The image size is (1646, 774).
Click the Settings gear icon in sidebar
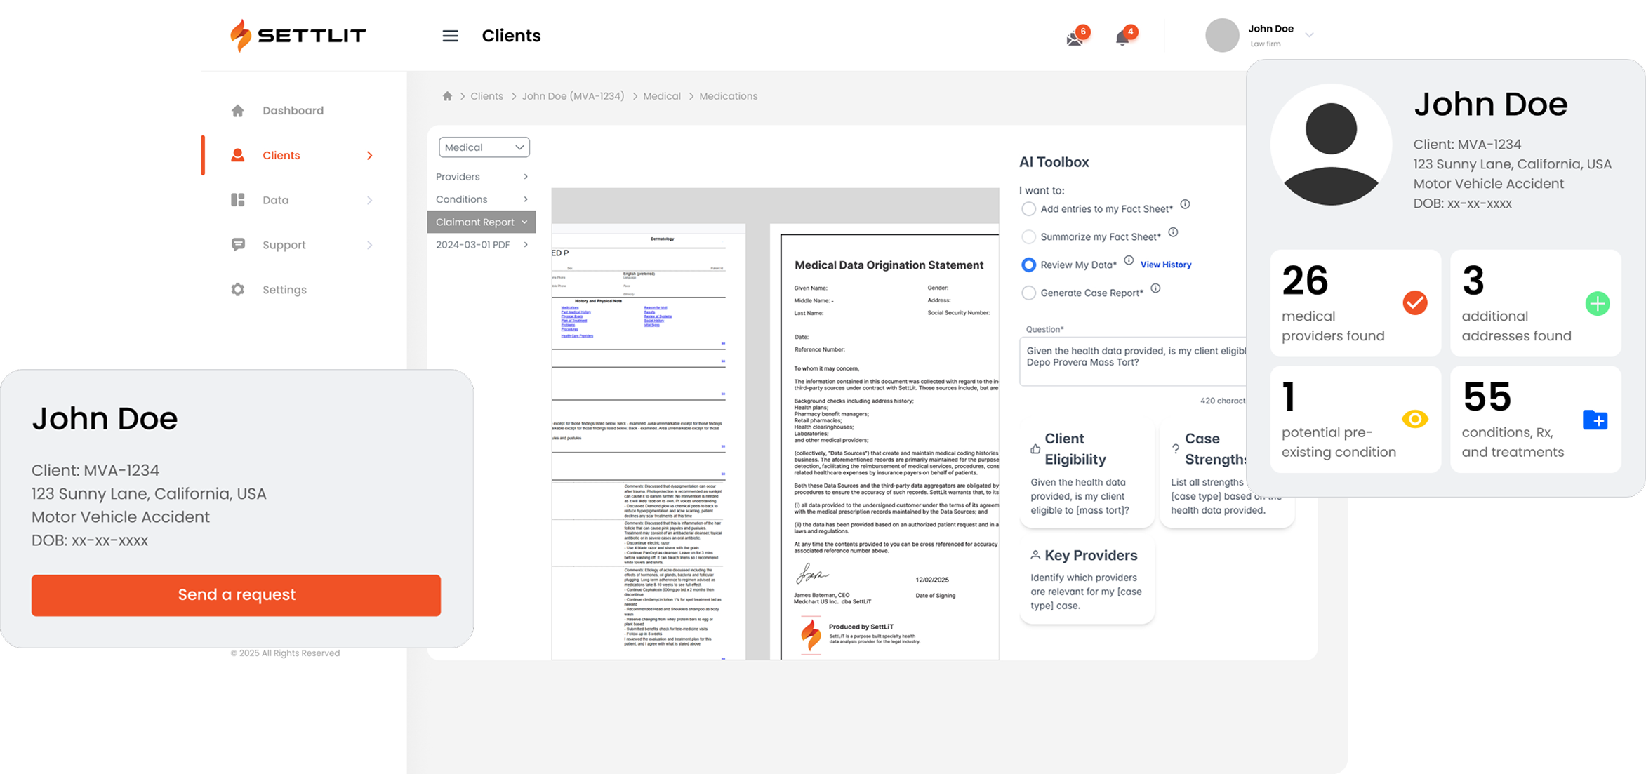click(238, 290)
